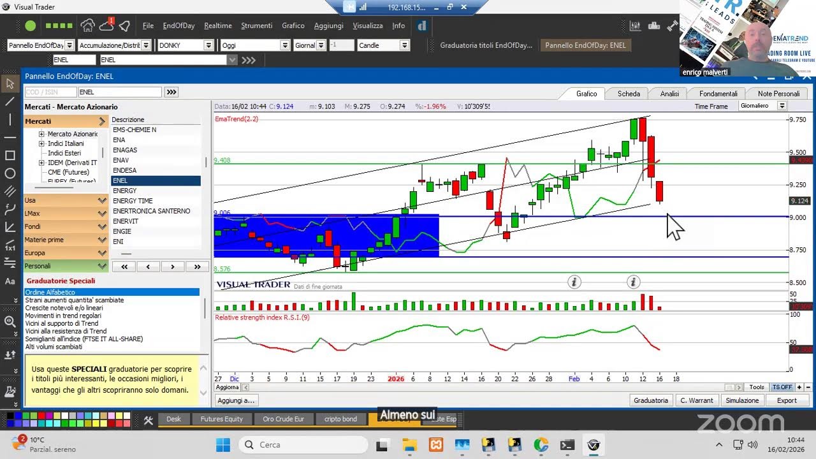The width and height of the screenshot is (816, 459).
Task: Click the triple-arrow button beside ENEL combo
Action: click(248, 60)
